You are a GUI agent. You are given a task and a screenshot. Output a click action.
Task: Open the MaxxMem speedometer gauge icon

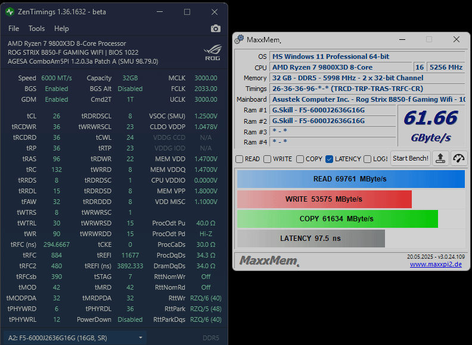click(459, 158)
